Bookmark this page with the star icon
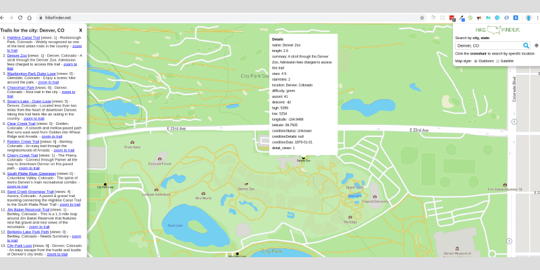 (x=422, y=18)
